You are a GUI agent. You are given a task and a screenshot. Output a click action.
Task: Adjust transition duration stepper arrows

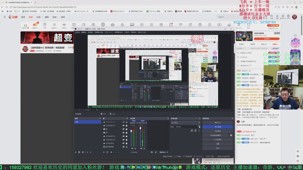[x=199, y=127]
